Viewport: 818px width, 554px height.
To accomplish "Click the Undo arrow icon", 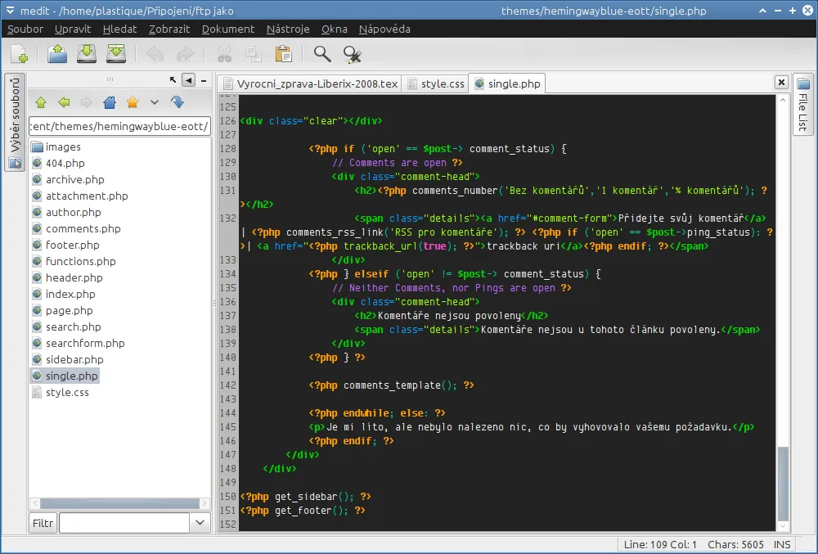I will (x=155, y=54).
